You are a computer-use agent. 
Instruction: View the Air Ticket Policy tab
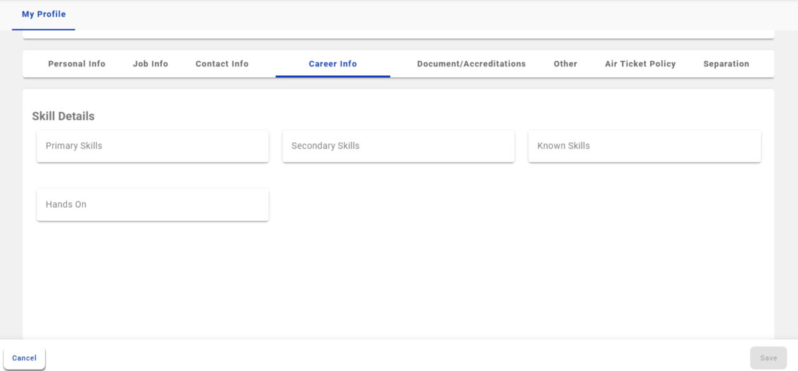pyautogui.click(x=640, y=64)
